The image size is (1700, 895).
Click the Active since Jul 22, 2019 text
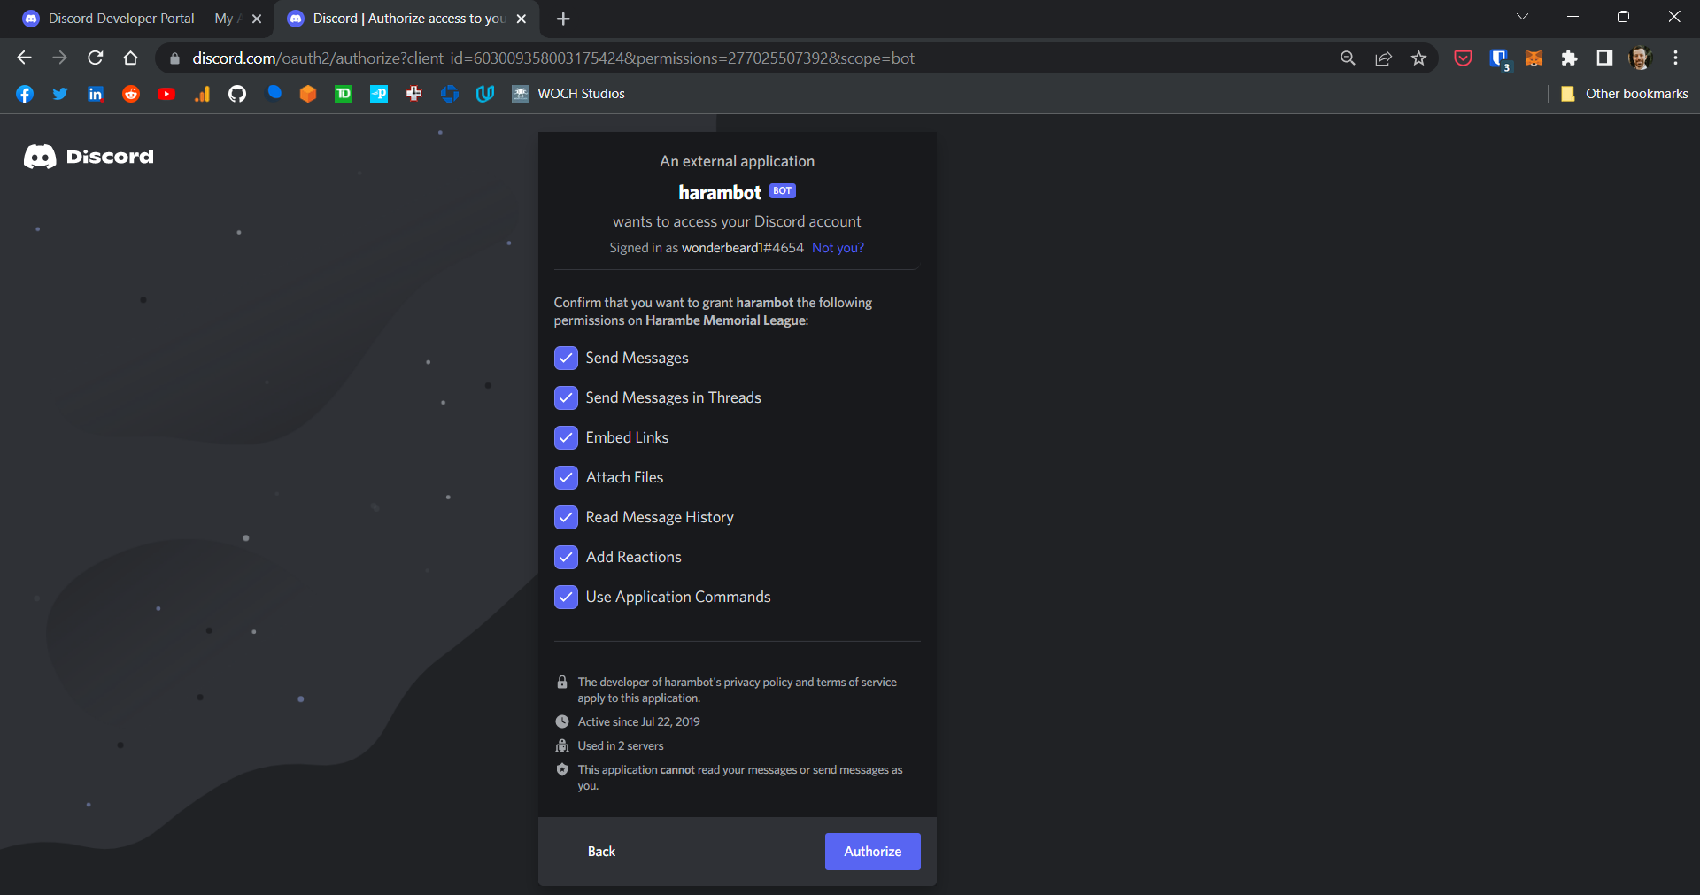click(639, 722)
